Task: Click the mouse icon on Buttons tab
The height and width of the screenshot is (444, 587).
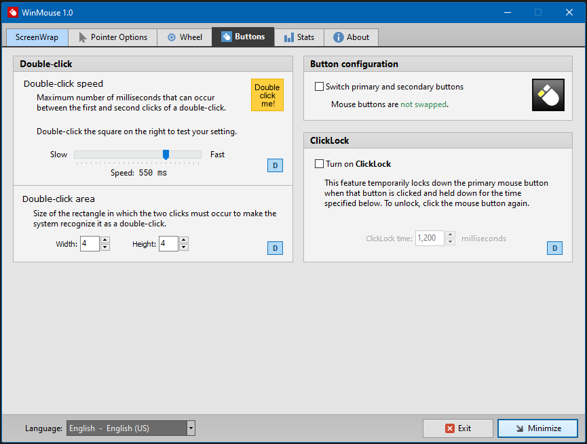Action: point(227,37)
